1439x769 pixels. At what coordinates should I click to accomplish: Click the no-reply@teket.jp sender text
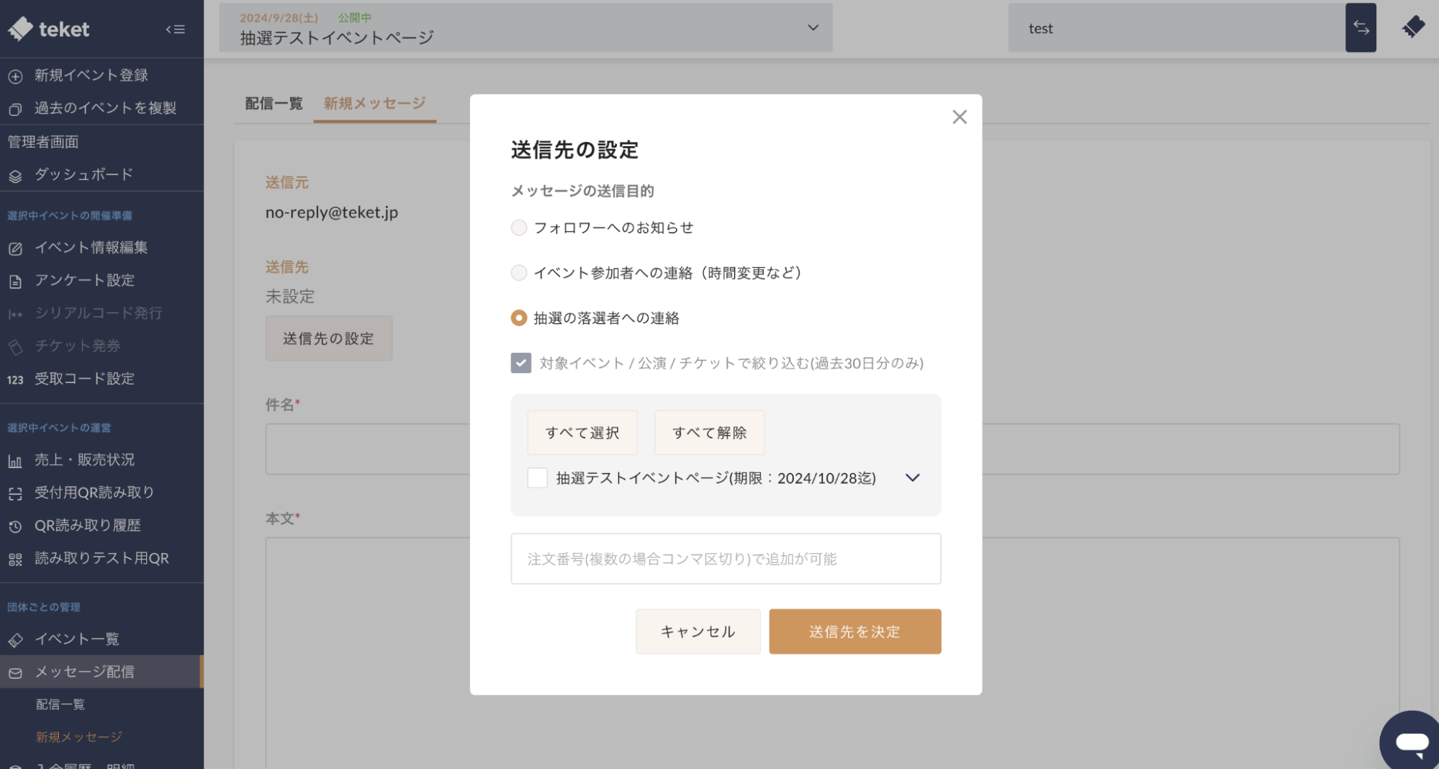[x=331, y=212]
